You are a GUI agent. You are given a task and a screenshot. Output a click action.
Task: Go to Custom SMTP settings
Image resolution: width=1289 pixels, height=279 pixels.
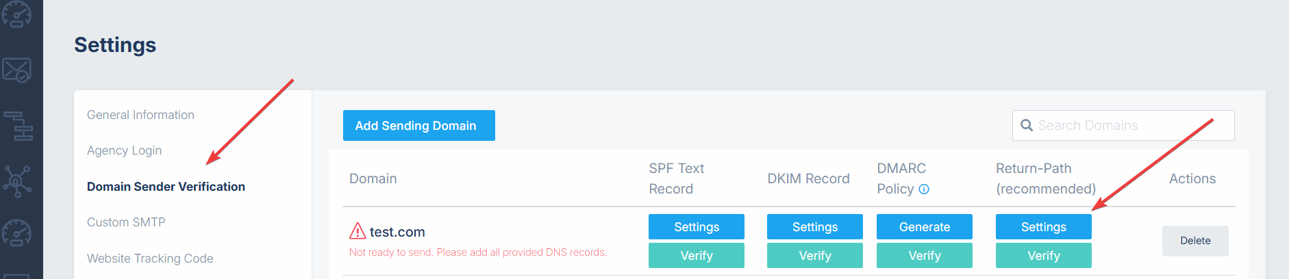pyautogui.click(x=126, y=222)
